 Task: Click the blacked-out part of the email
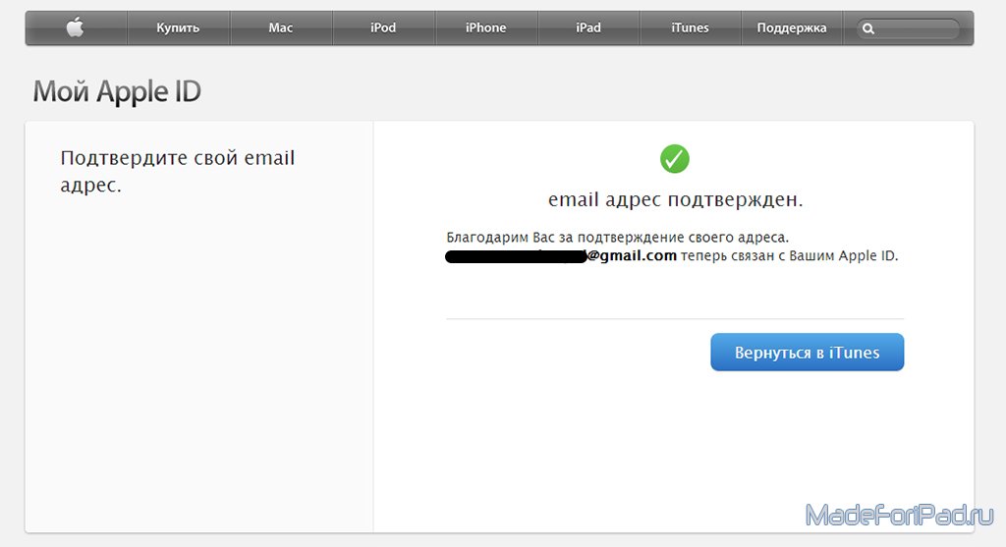(x=515, y=257)
